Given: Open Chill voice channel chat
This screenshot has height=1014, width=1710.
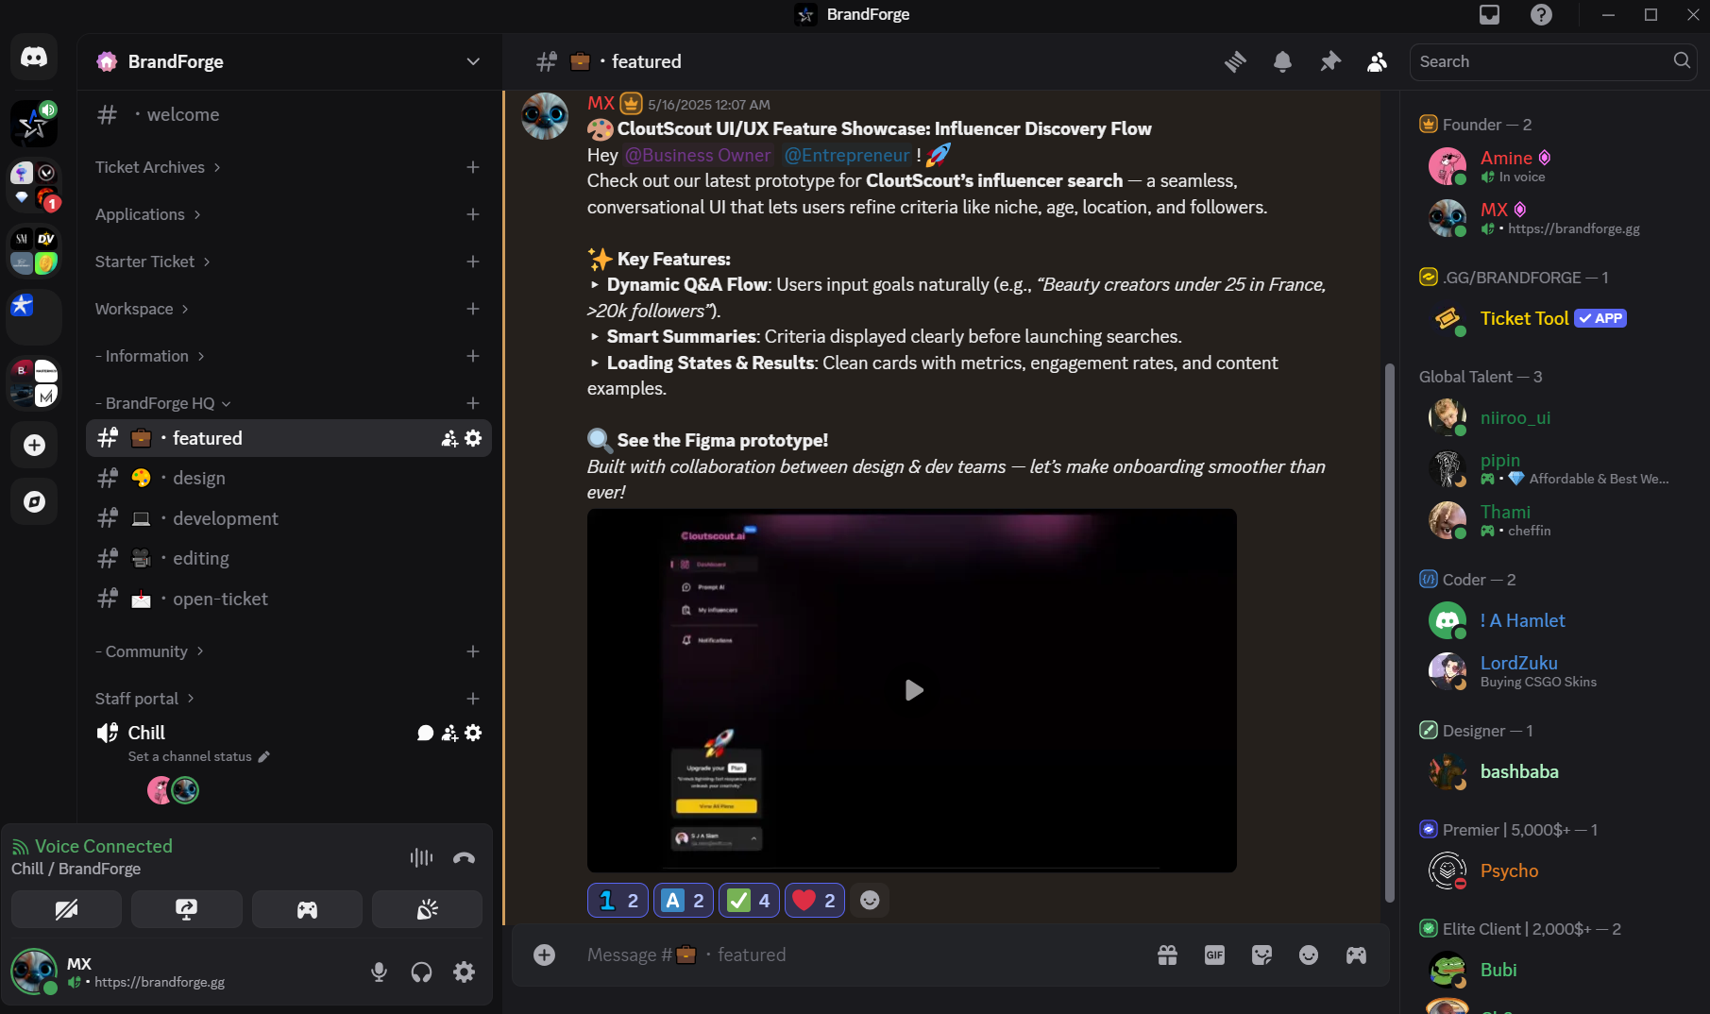Looking at the screenshot, I should coord(425,733).
